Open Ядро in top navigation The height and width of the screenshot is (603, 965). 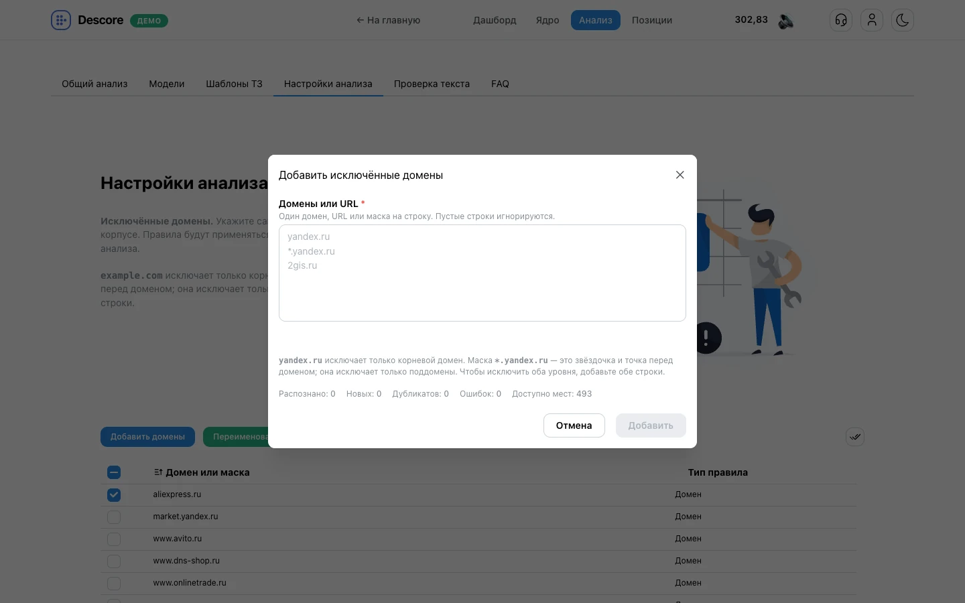pyautogui.click(x=548, y=20)
